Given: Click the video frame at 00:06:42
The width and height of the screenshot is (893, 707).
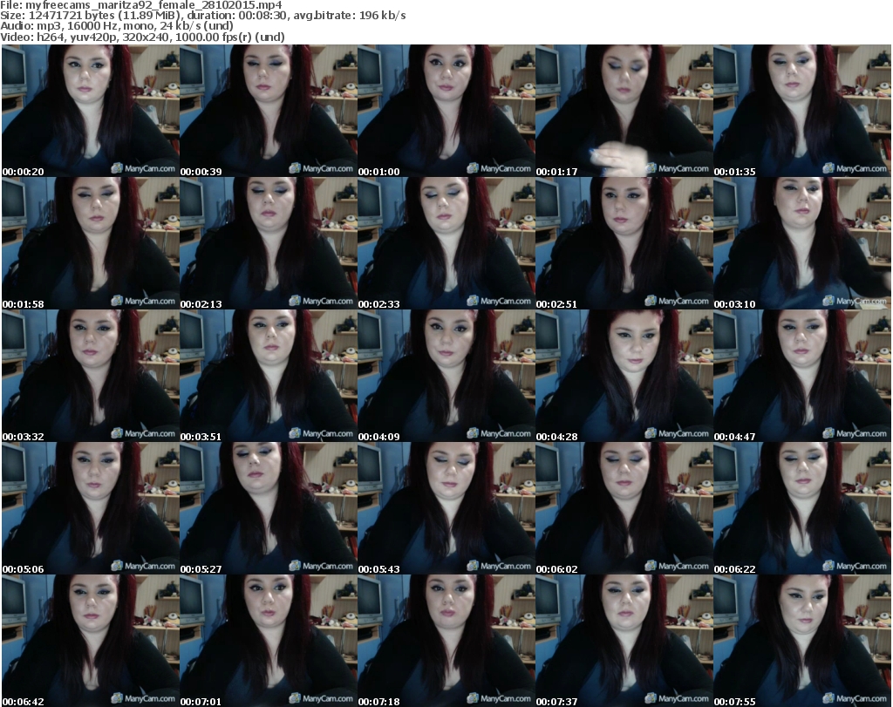Looking at the screenshot, I should (x=91, y=641).
